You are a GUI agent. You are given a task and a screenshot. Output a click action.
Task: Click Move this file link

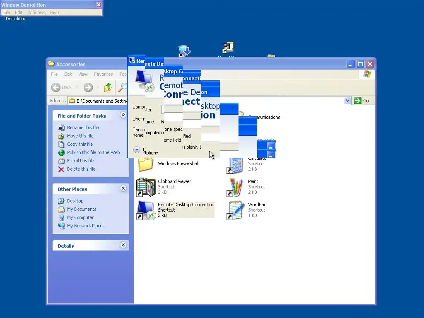pos(80,136)
